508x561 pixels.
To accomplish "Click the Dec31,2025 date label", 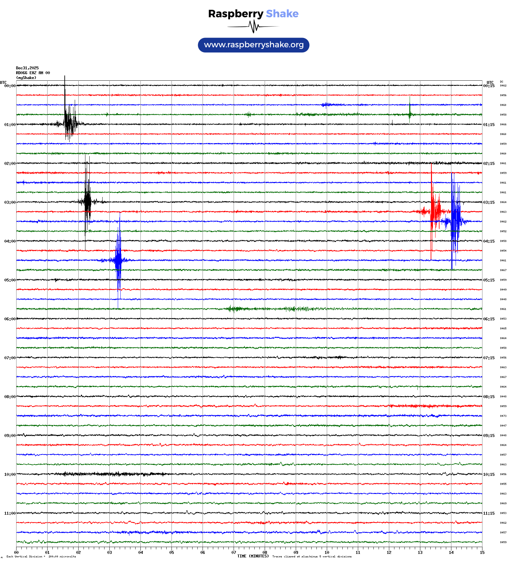I will tap(27, 68).
